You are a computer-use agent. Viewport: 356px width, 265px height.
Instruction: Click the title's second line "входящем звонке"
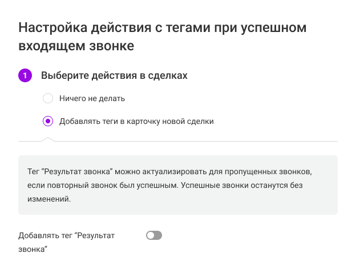click(x=77, y=46)
